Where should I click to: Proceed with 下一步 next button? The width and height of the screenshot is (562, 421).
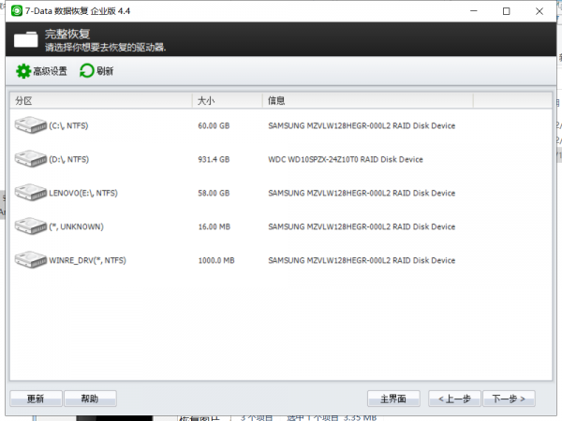click(509, 399)
